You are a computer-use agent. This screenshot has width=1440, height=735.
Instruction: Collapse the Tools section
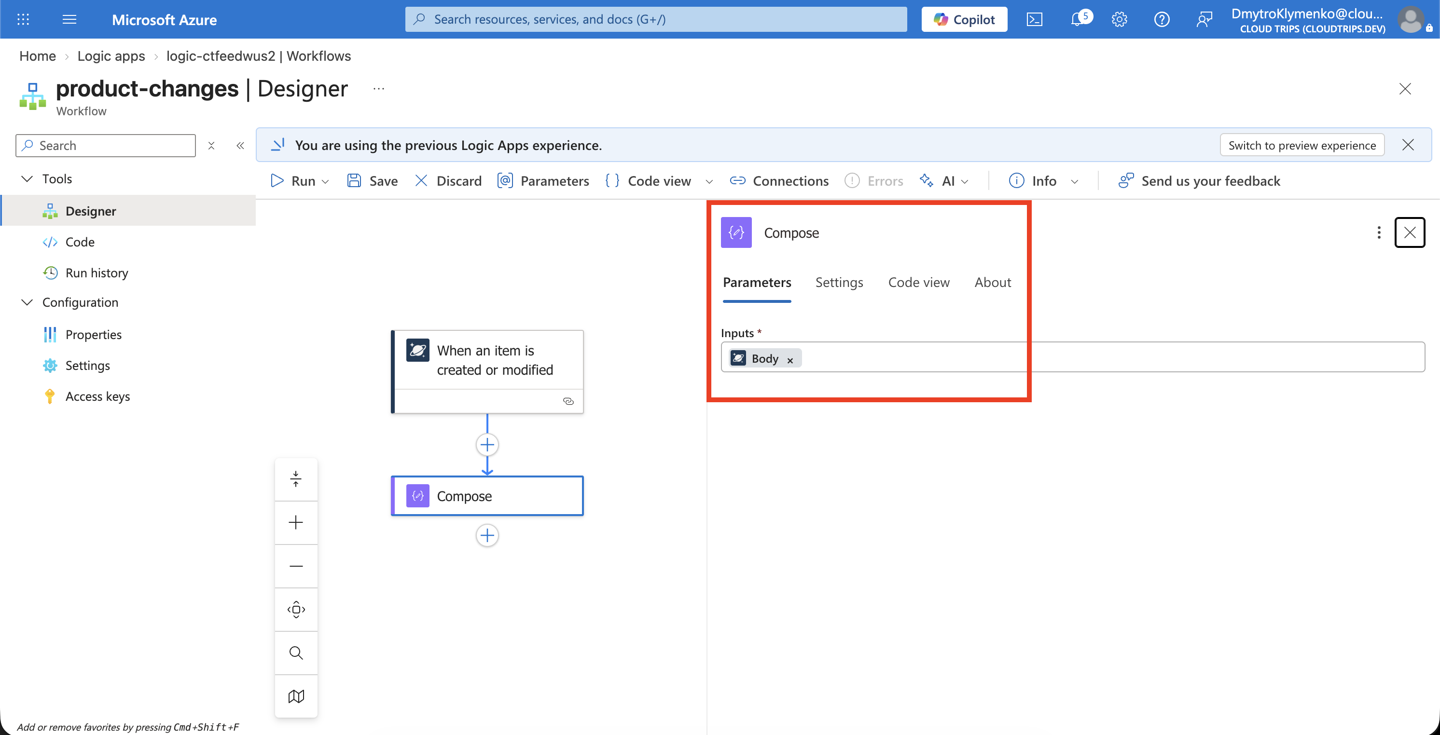[x=27, y=179]
